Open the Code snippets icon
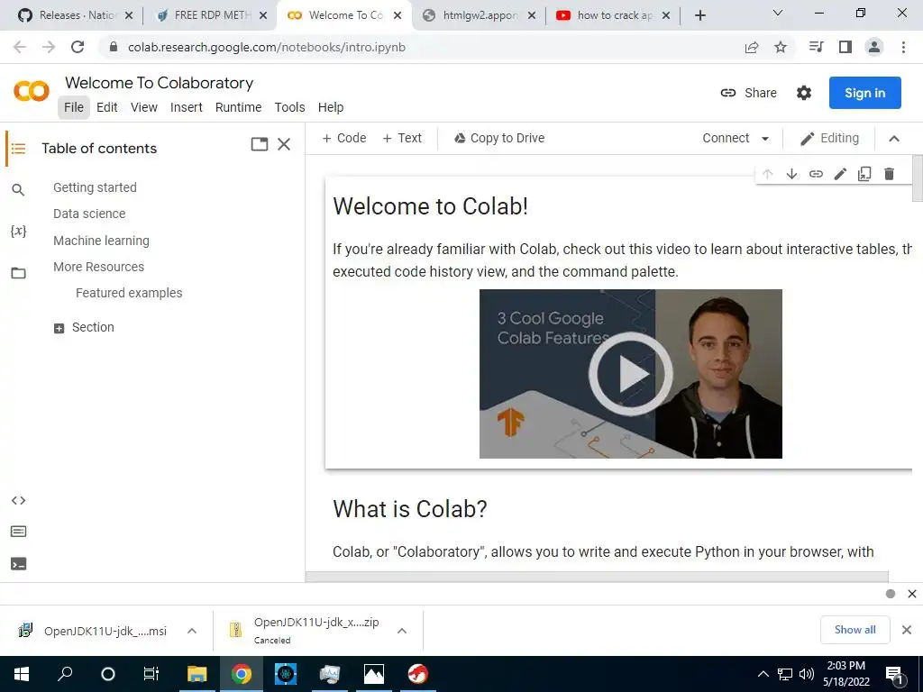This screenshot has width=923, height=692. point(18,500)
